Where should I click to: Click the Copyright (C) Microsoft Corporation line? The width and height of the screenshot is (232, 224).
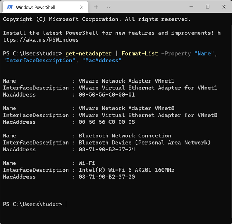point(97,19)
